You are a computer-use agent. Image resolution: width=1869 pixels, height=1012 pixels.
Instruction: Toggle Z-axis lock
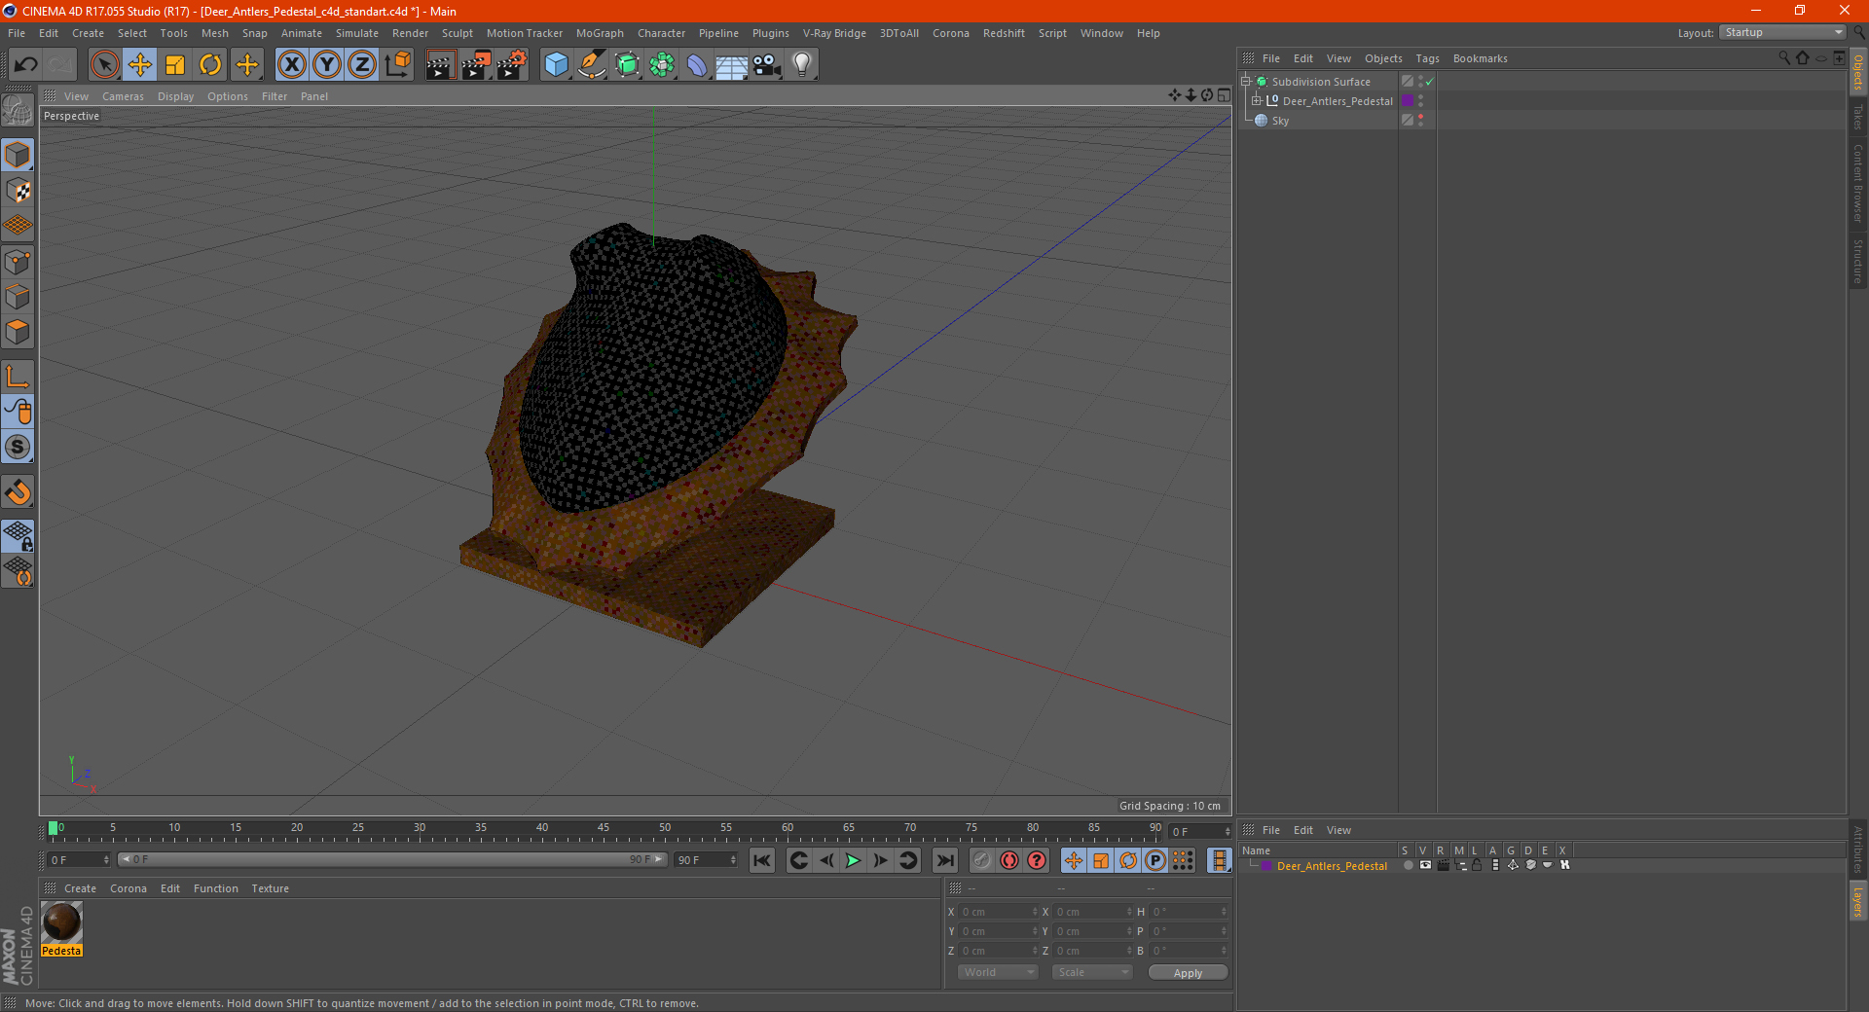(x=362, y=65)
